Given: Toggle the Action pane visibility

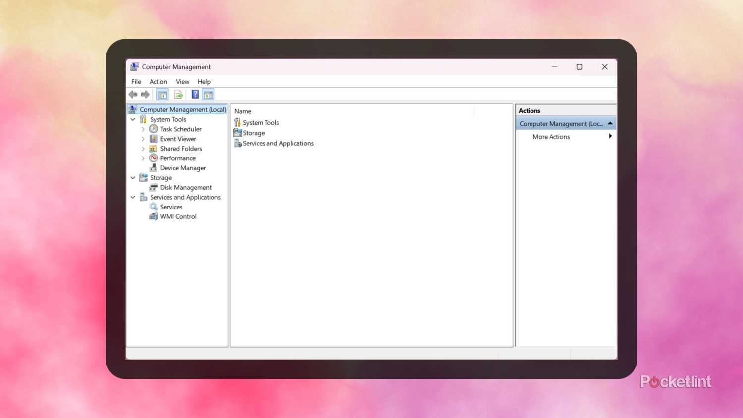Looking at the screenshot, I should [208, 94].
